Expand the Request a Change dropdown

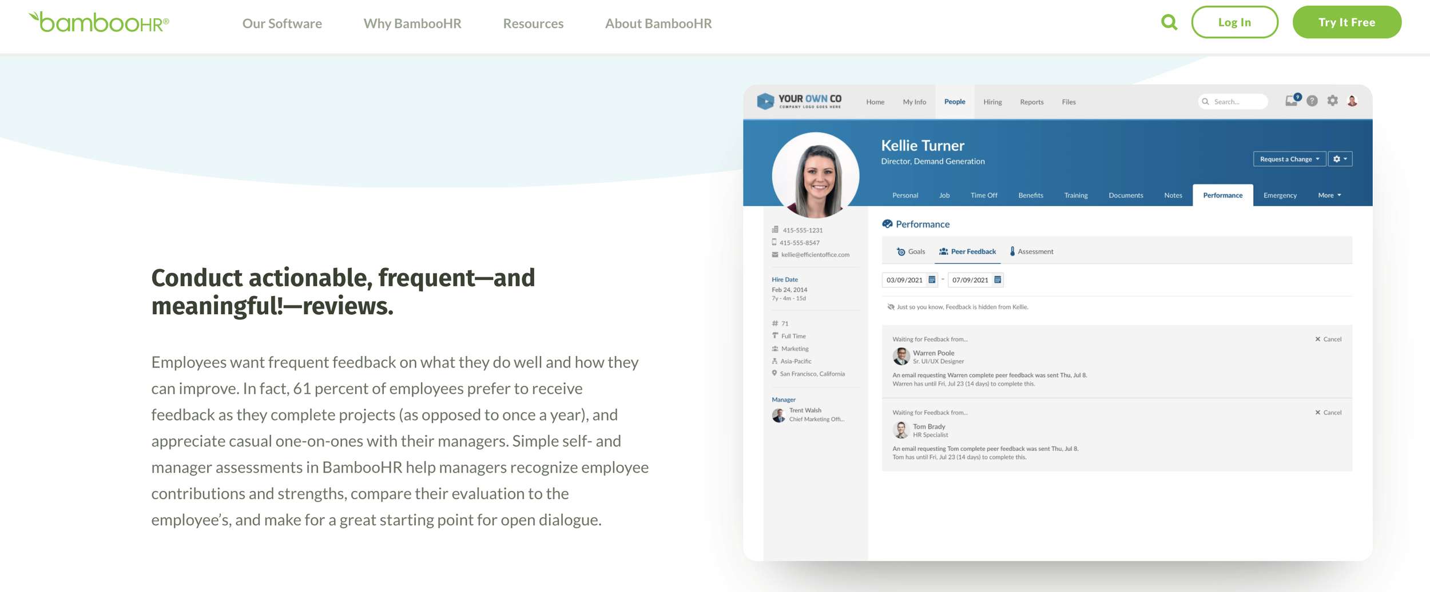[x=1289, y=159]
